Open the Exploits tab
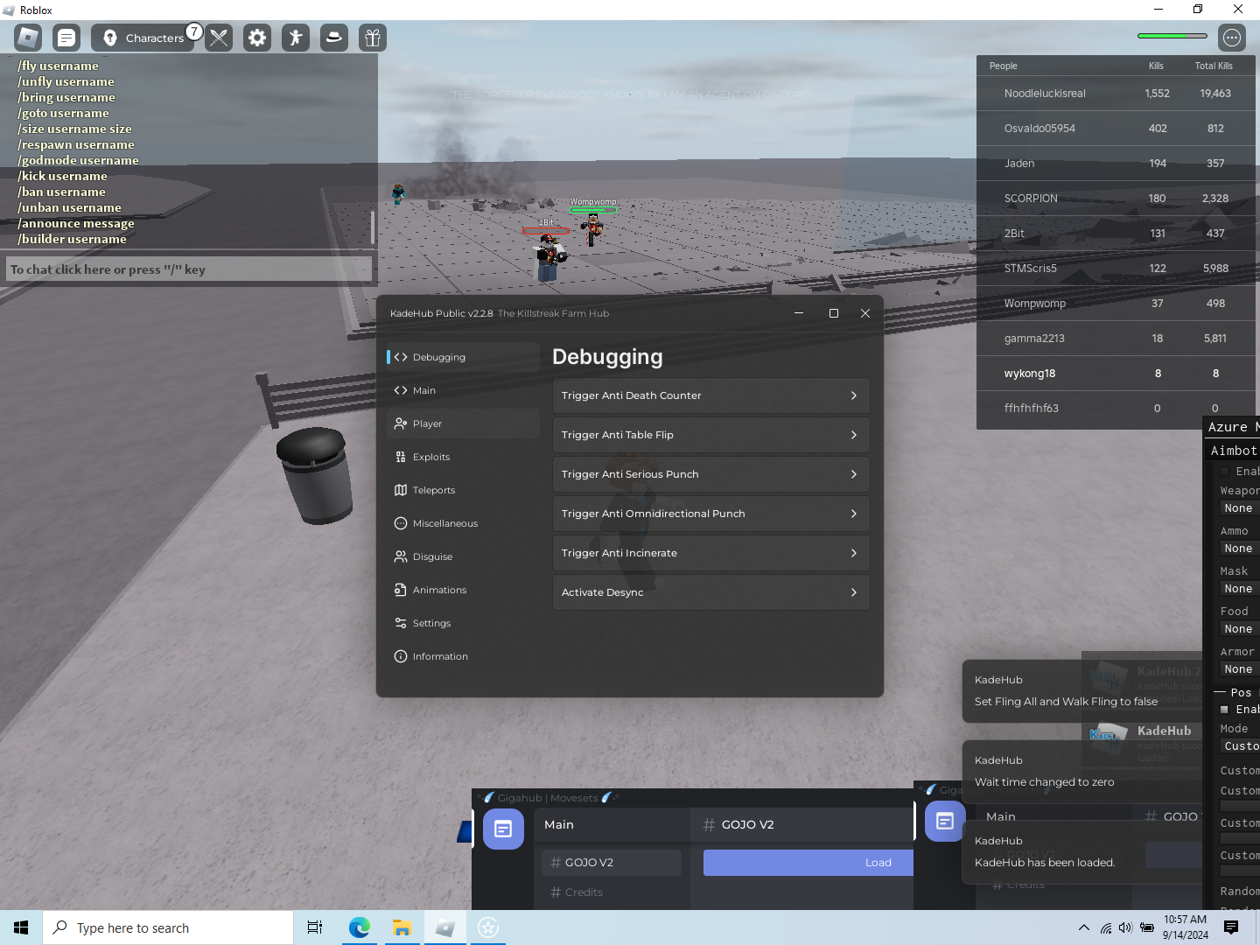Screen dimensions: 1260x945 coord(463,457)
